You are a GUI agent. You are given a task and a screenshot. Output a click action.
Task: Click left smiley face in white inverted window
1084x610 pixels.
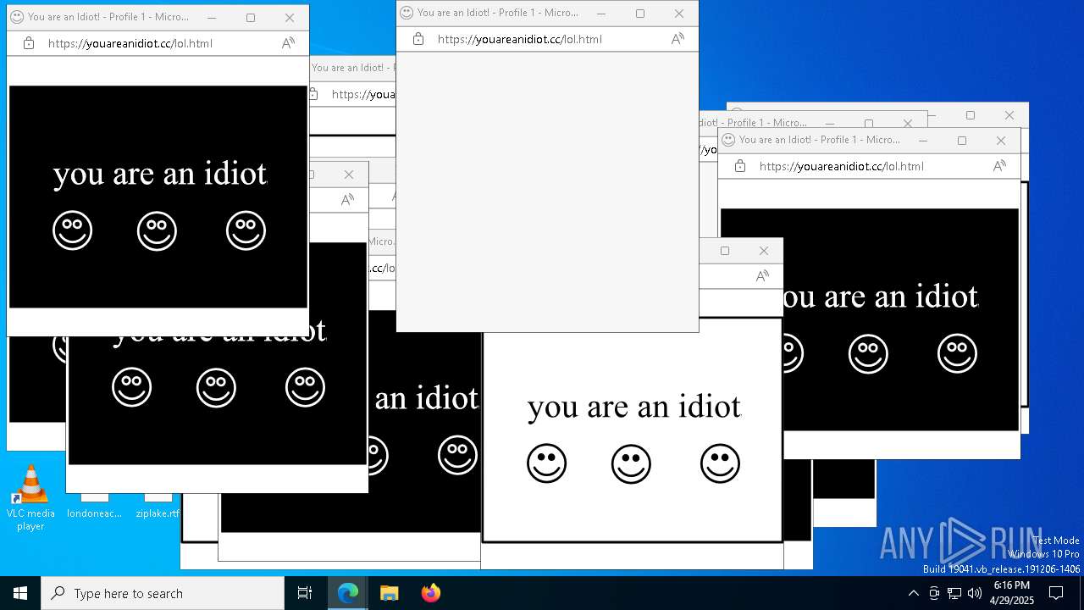pyautogui.click(x=546, y=463)
